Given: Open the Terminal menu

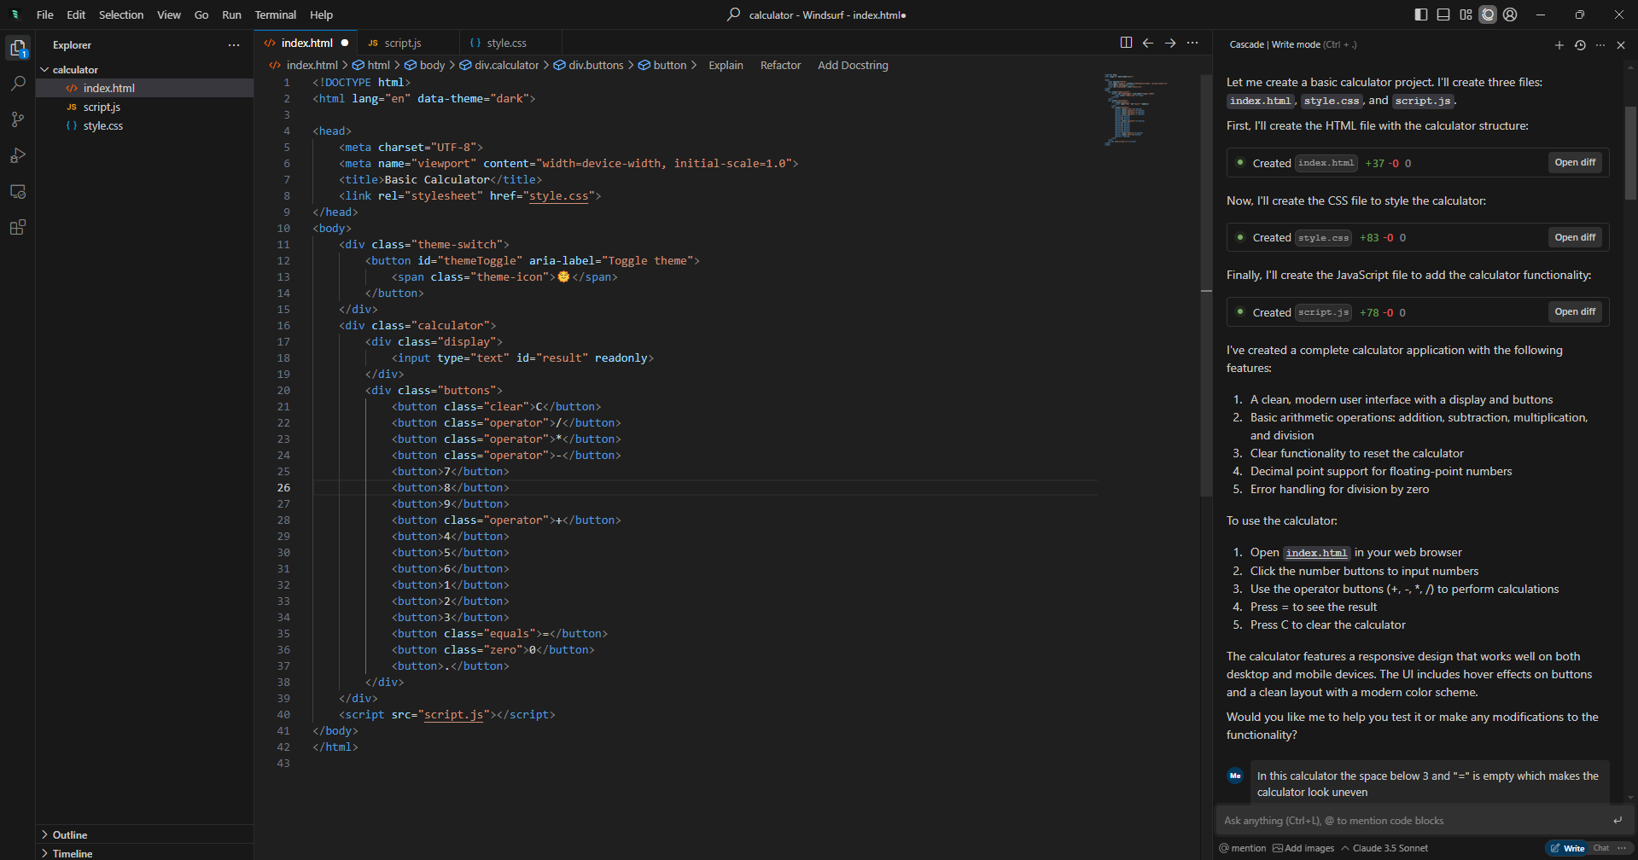Looking at the screenshot, I should tap(275, 15).
